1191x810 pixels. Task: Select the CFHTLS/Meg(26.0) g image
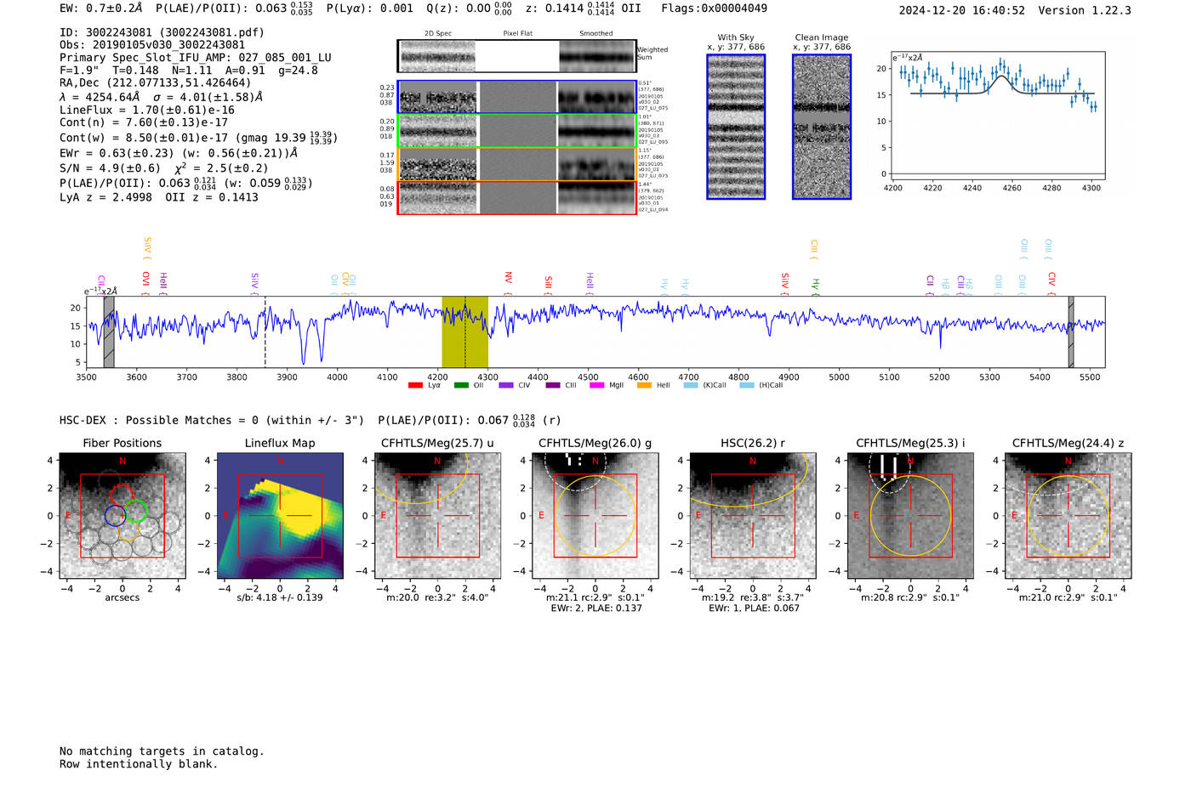pos(595,516)
